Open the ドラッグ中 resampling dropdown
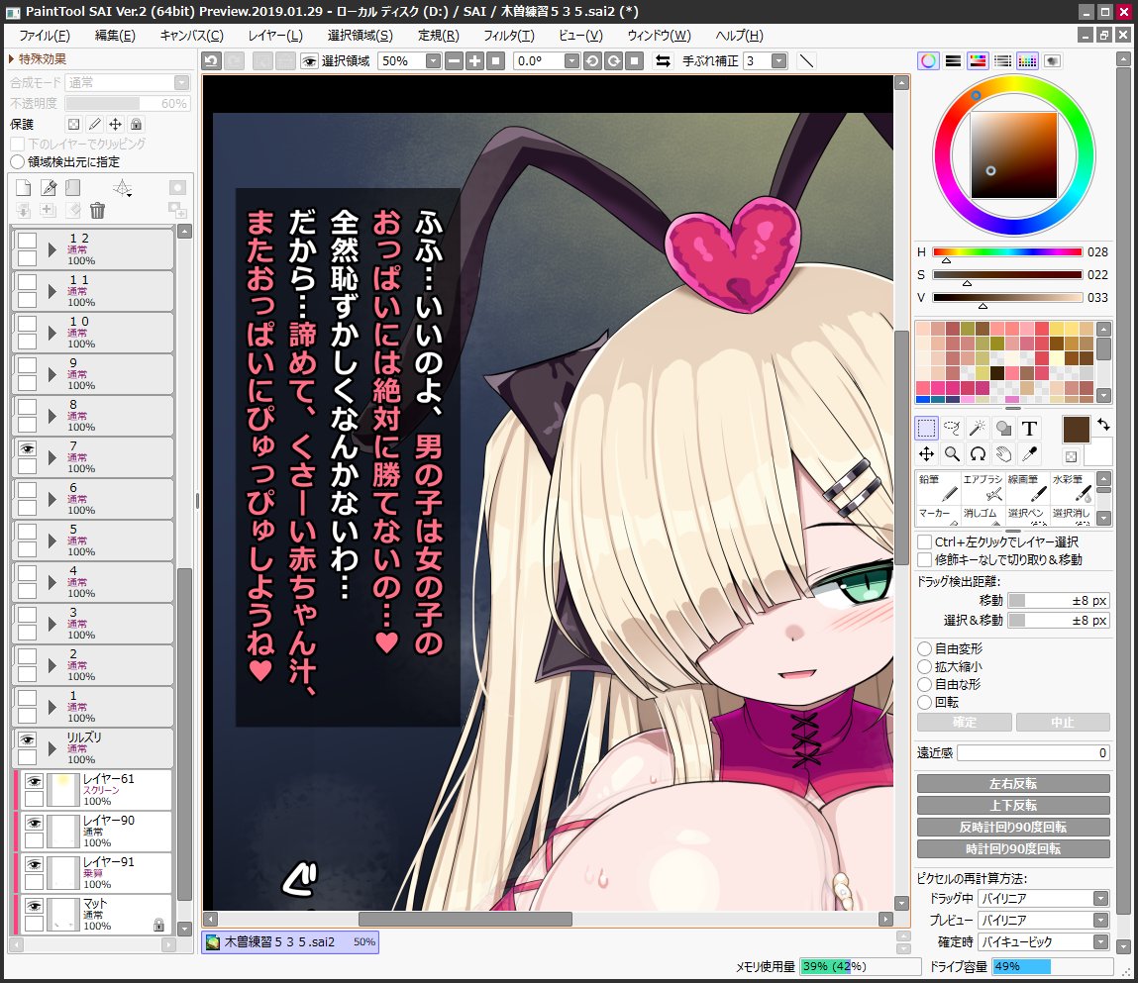1138x983 pixels. tap(1101, 899)
